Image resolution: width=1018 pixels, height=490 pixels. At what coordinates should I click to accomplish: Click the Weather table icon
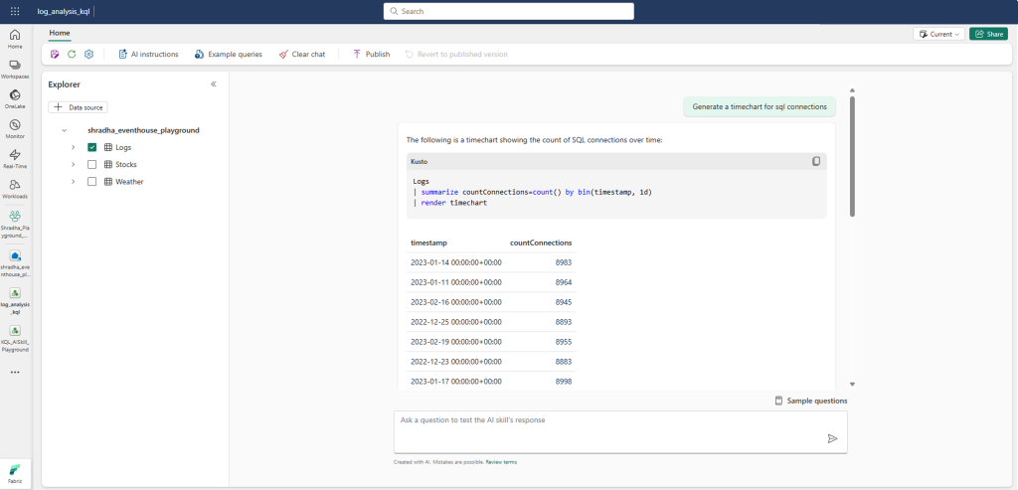click(108, 182)
